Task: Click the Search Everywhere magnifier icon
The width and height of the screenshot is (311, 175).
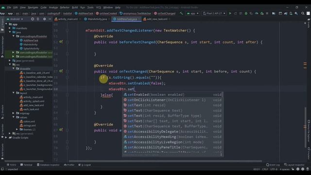Action: [x=303, y=14]
